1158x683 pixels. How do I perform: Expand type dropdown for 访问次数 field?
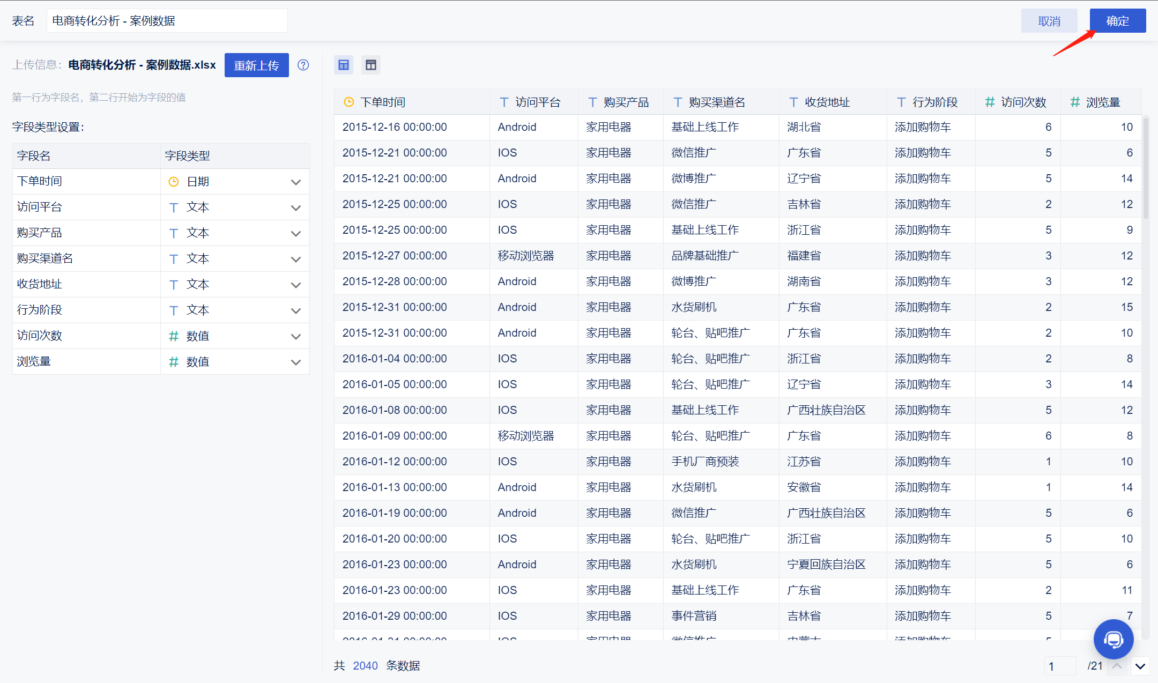[295, 336]
